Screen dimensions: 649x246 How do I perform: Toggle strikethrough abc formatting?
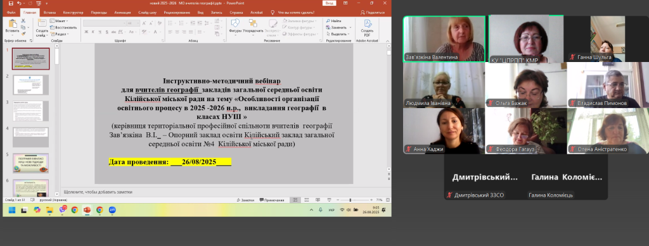pos(113,32)
